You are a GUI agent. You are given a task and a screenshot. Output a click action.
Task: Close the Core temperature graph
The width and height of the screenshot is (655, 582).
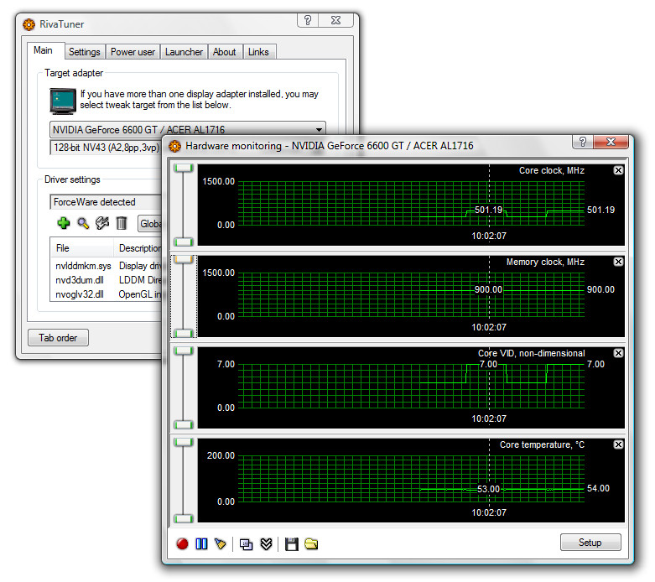[619, 444]
